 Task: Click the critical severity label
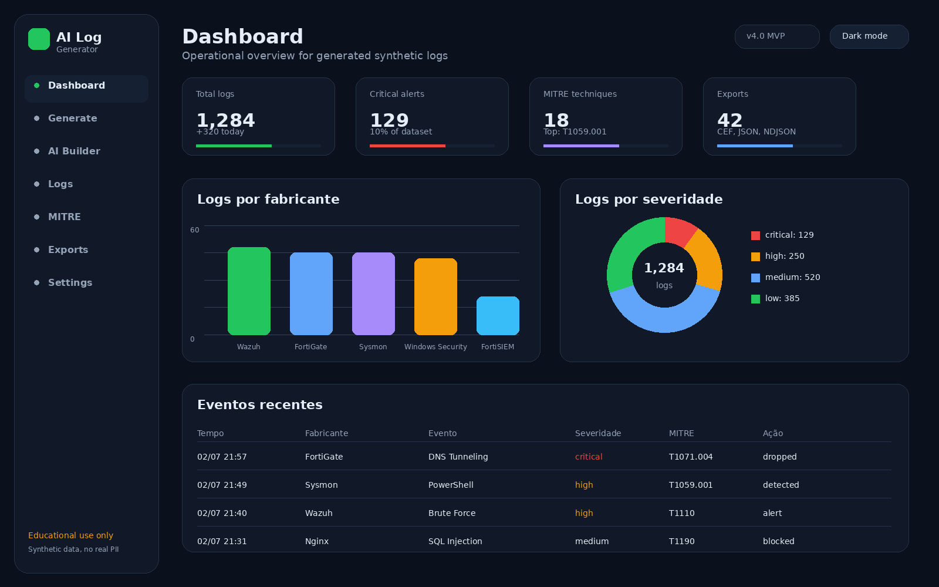click(589, 457)
